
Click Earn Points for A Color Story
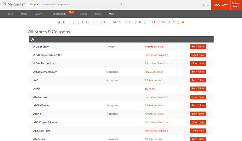(198, 47)
